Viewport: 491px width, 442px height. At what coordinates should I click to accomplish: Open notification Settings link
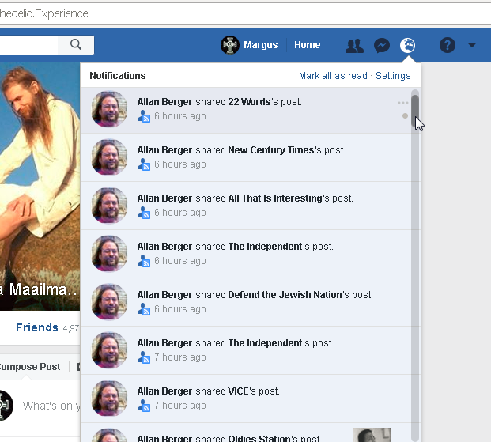[393, 76]
